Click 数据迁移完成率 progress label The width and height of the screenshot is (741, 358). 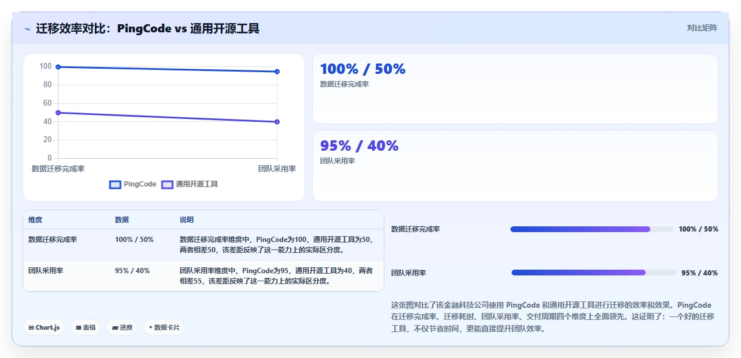pos(416,229)
